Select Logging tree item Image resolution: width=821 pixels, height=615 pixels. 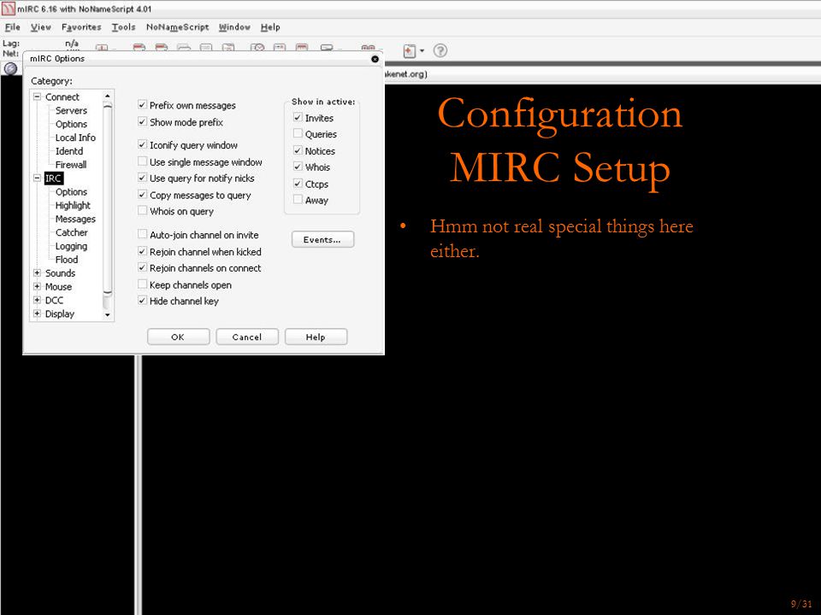tap(71, 246)
